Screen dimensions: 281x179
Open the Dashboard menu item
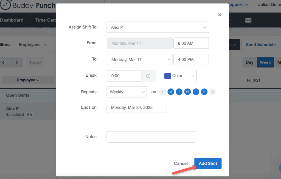coord(12,20)
